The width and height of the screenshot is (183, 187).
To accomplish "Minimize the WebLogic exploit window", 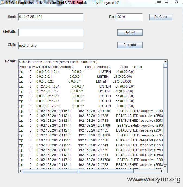I will [159, 2].
